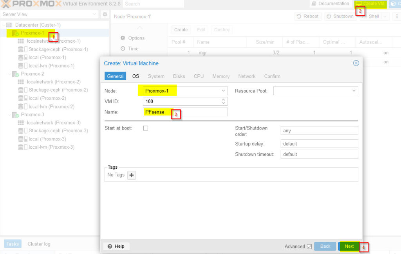This screenshot has width=401, height=254.
Task: Click the Next button
Action: click(349, 246)
